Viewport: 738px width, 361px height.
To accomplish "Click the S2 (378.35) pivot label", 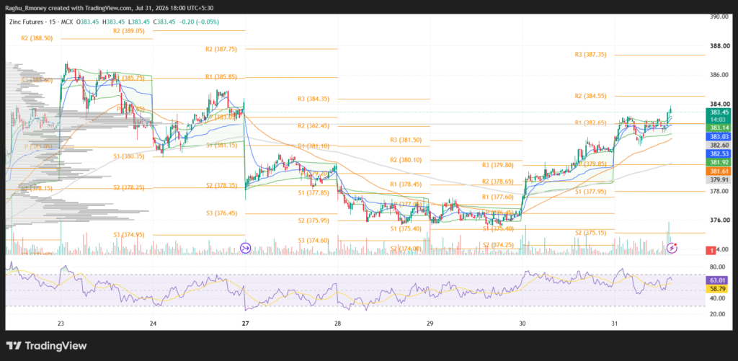I will 221,185.
